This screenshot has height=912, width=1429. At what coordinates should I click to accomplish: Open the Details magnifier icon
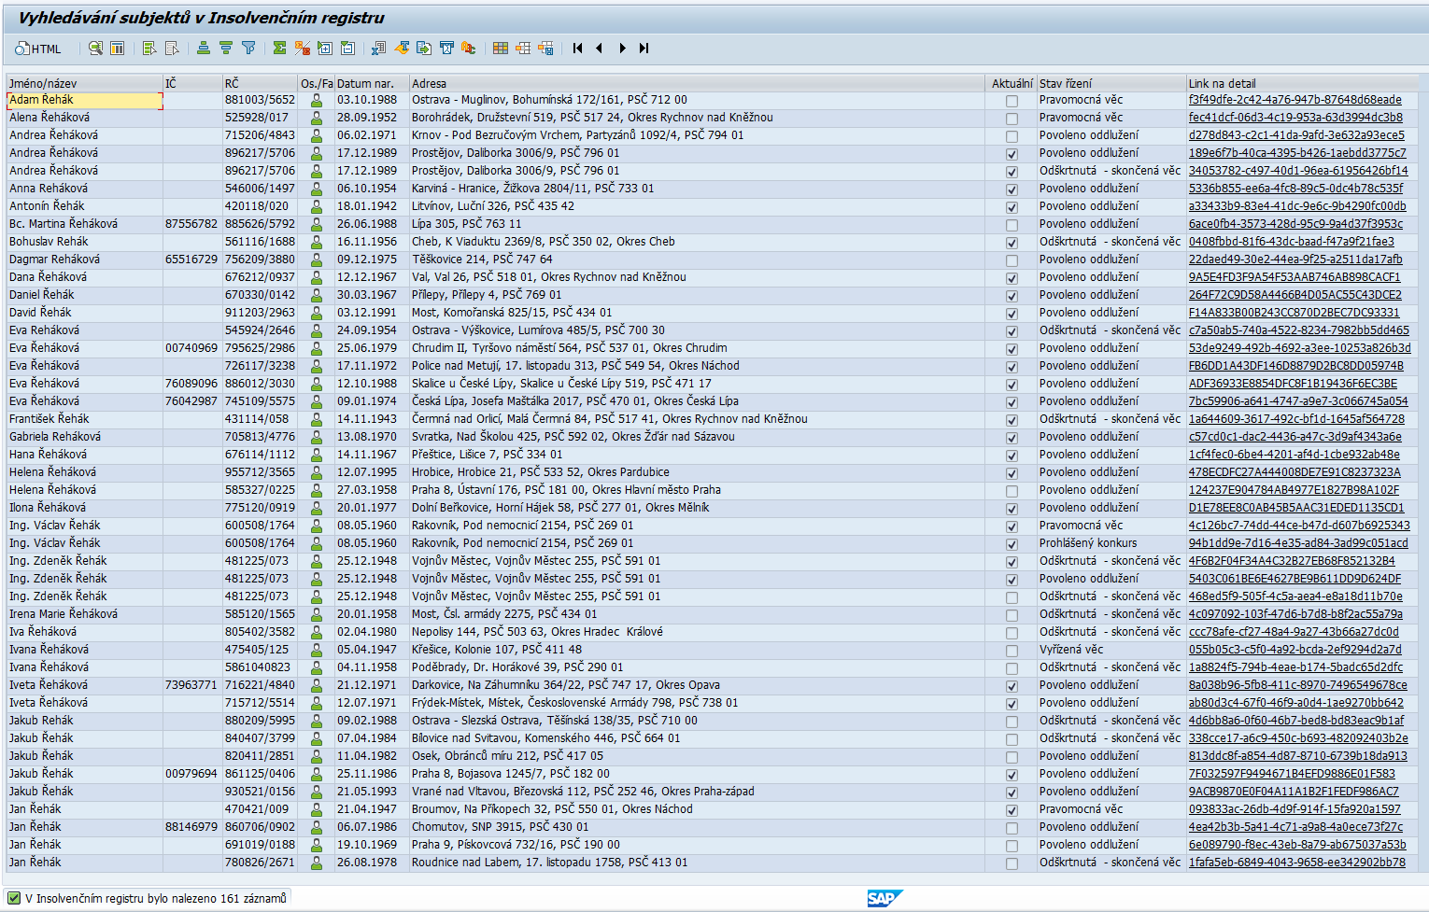95,49
